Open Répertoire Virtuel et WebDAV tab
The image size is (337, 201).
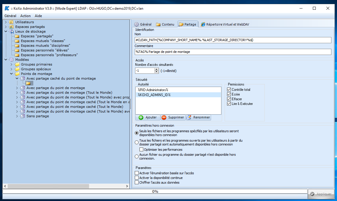coord(225,24)
